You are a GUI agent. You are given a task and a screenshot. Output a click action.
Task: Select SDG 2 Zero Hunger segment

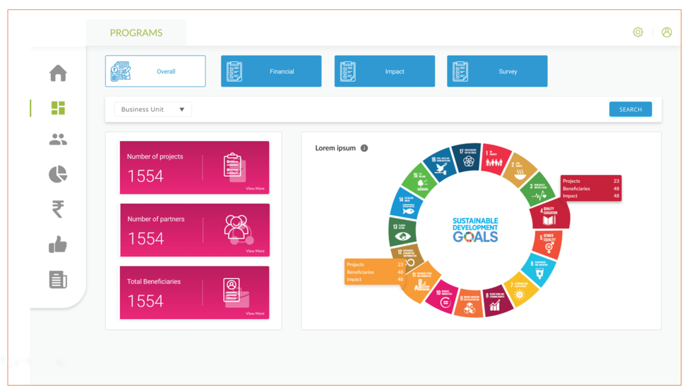(x=519, y=170)
